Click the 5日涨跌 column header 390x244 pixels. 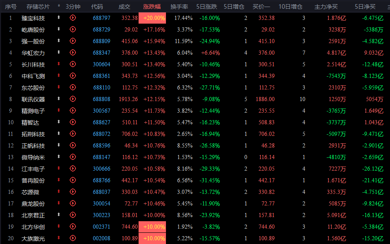[207, 7]
